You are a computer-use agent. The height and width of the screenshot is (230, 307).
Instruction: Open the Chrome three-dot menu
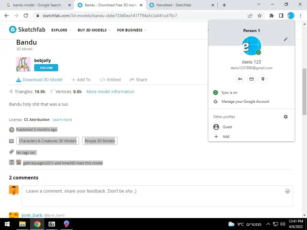[300, 16]
